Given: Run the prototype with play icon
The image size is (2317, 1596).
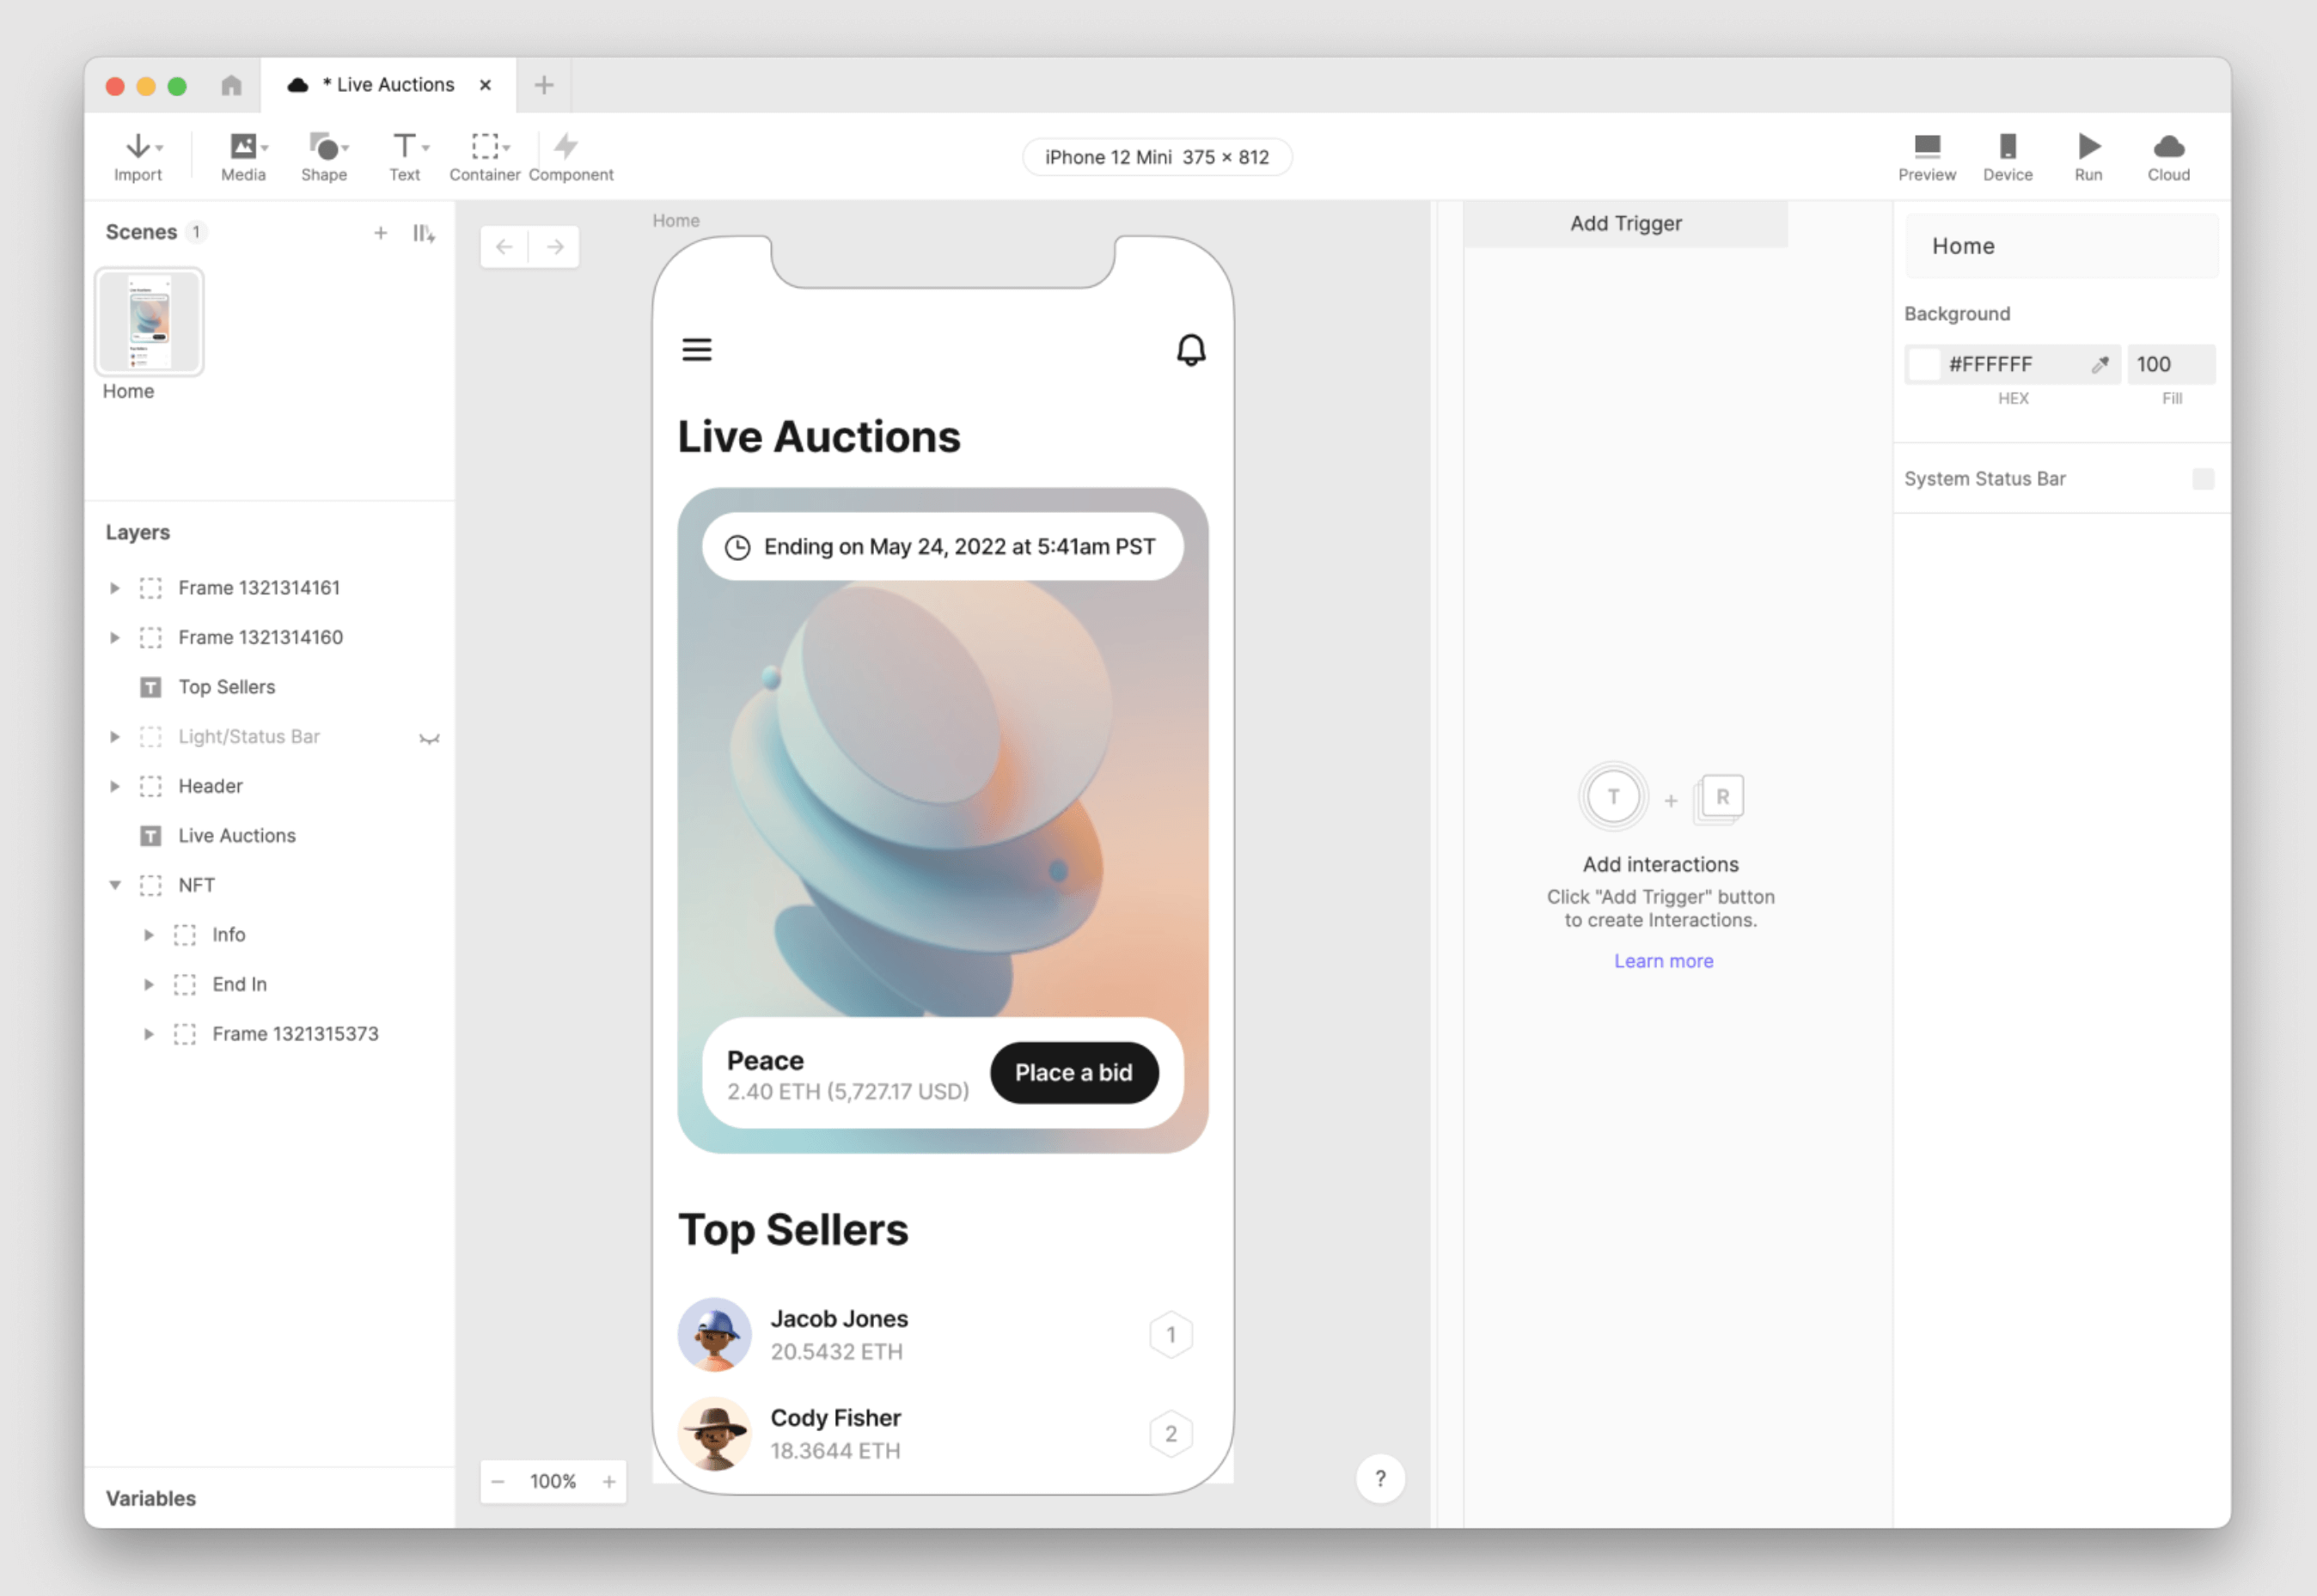Looking at the screenshot, I should point(2089,146).
